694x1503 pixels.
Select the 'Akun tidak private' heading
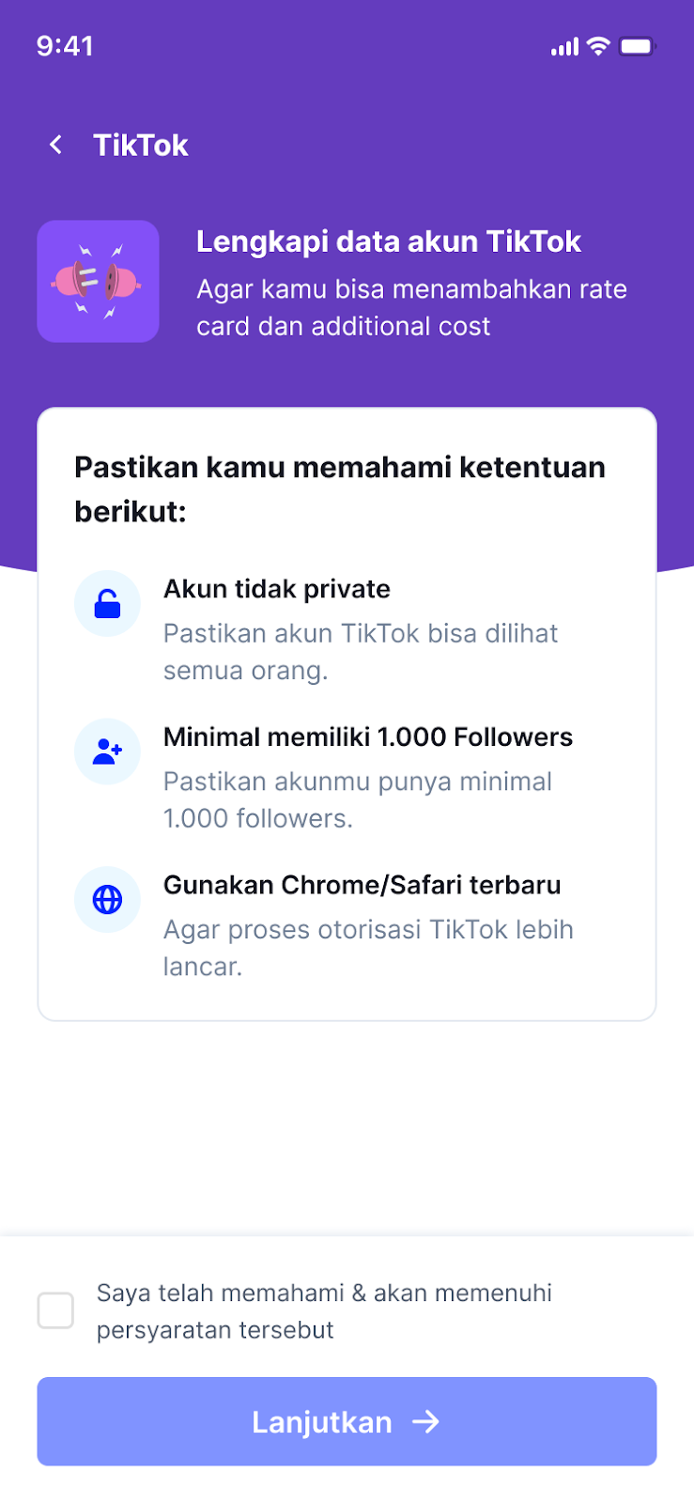[277, 589]
